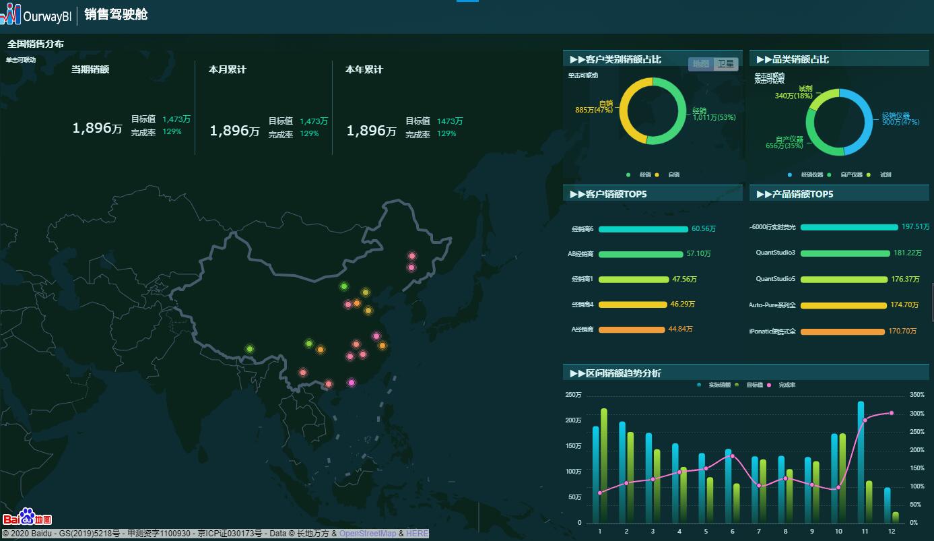The image size is (934, 541).
Task: Click the Baidu map logo
Action: click(28, 517)
